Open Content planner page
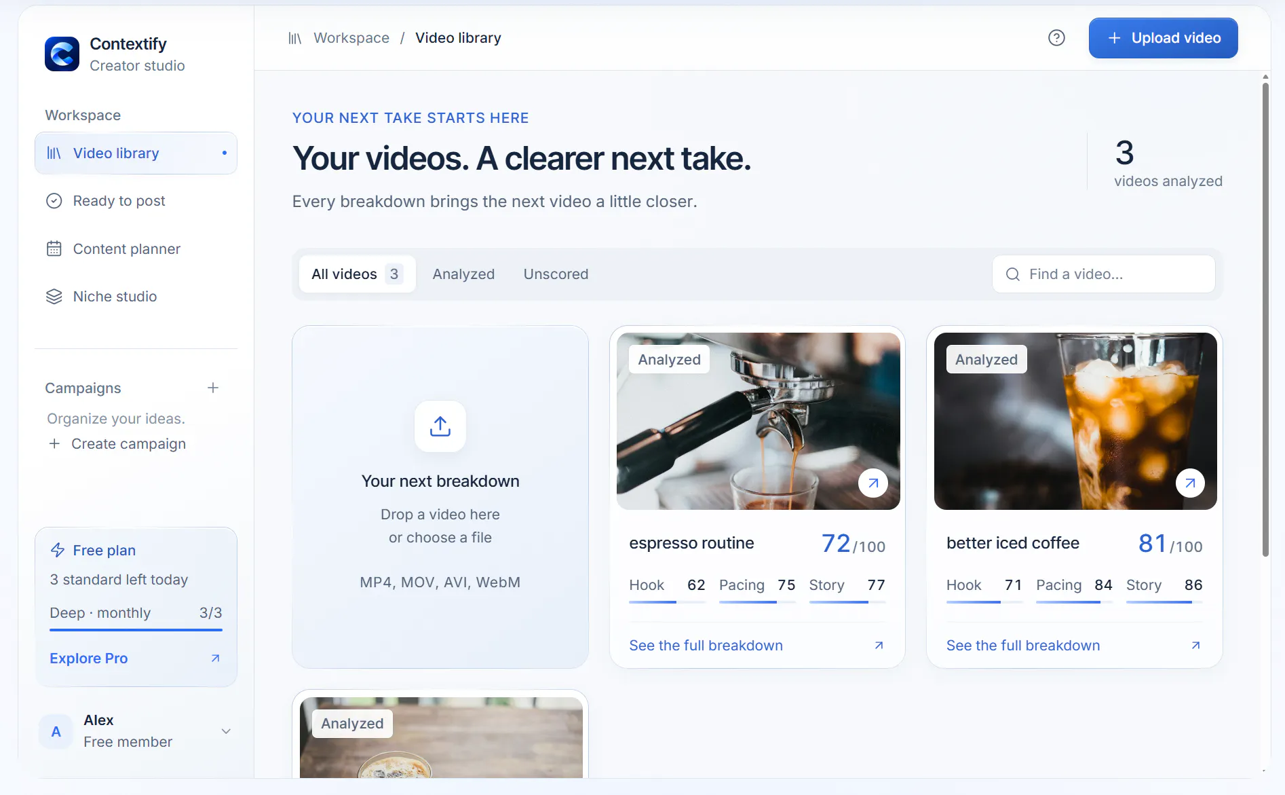Image resolution: width=1285 pixels, height=795 pixels. [136, 248]
